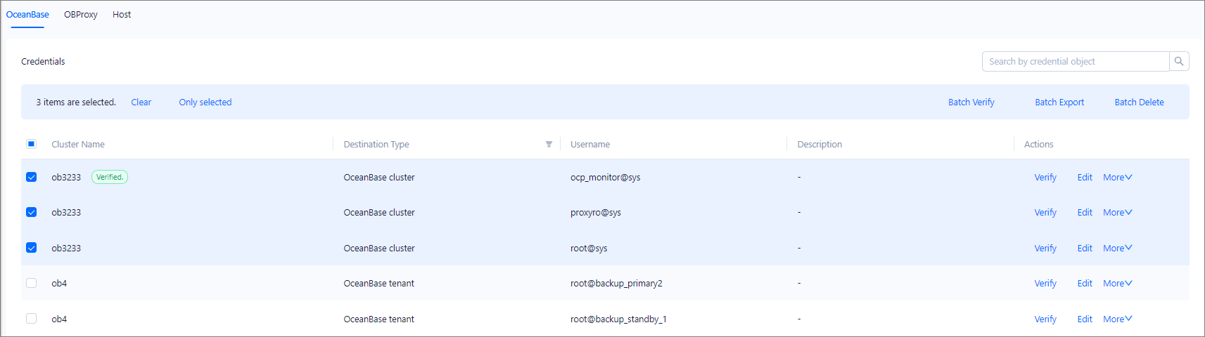This screenshot has height=337, width=1205.
Task: Uncheck the ocp_monitor@sys row checkbox
Action: [x=32, y=177]
